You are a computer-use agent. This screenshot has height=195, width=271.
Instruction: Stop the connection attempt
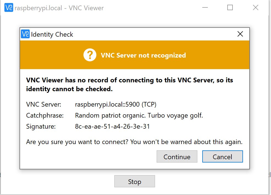click(x=134, y=182)
